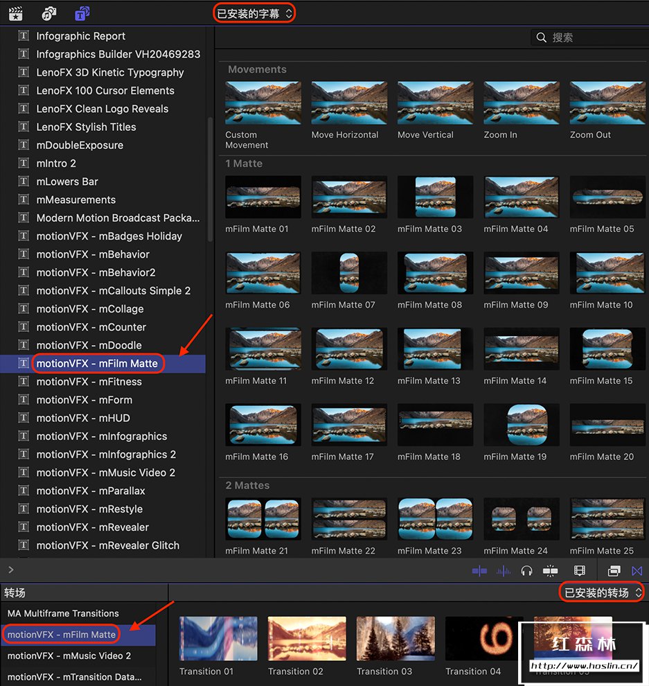The width and height of the screenshot is (649, 686).
Task: Select the Transition 03 thumbnail
Action: (395, 639)
